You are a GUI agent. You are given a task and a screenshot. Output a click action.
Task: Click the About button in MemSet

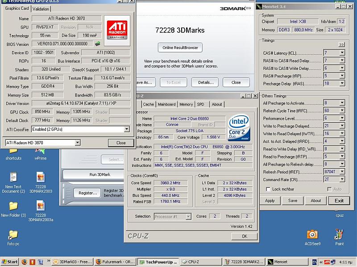pos(316,201)
